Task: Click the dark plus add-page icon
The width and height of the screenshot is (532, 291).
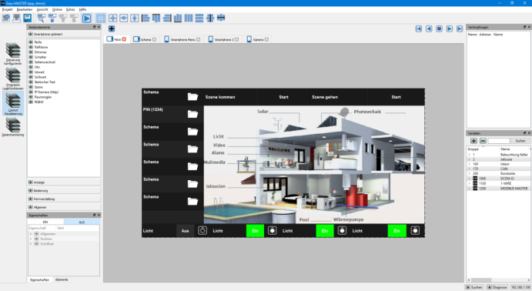Action: click(x=112, y=28)
